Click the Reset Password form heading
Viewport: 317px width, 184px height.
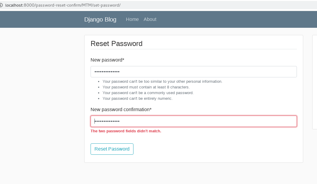click(x=116, y=44)
